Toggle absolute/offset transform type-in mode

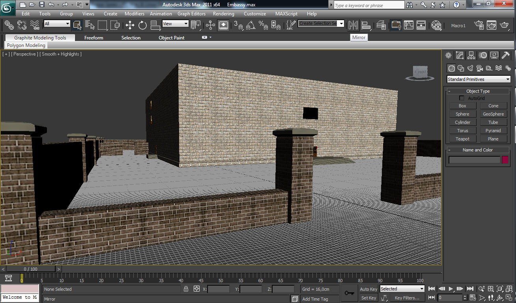coord(196,289)
